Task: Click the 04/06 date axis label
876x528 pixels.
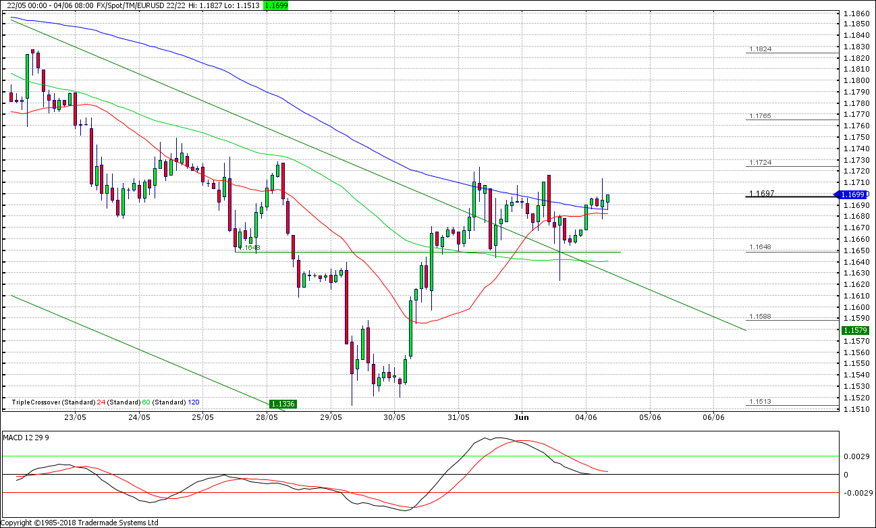Action: point(585,418)
